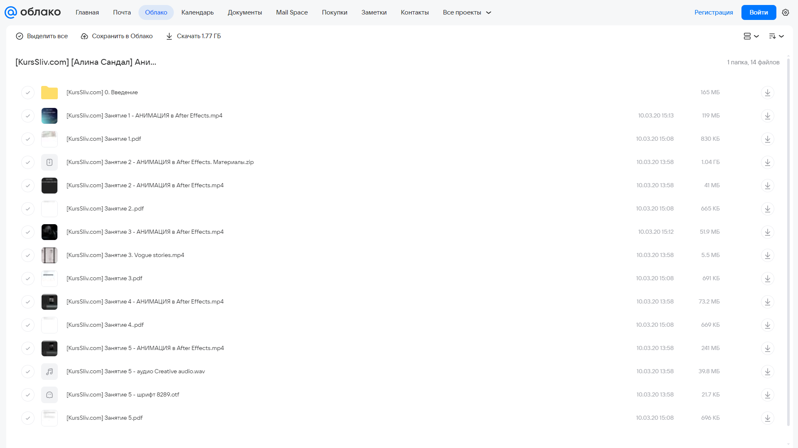Expand the Все проекты dropdown
This screenshot has height=448, width=798.
[x=467, y=12]
